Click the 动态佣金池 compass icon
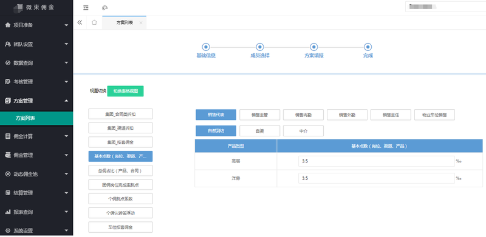The height and width of the screenshot is (237, 486). pyautogui.click(x=8, y=174)
